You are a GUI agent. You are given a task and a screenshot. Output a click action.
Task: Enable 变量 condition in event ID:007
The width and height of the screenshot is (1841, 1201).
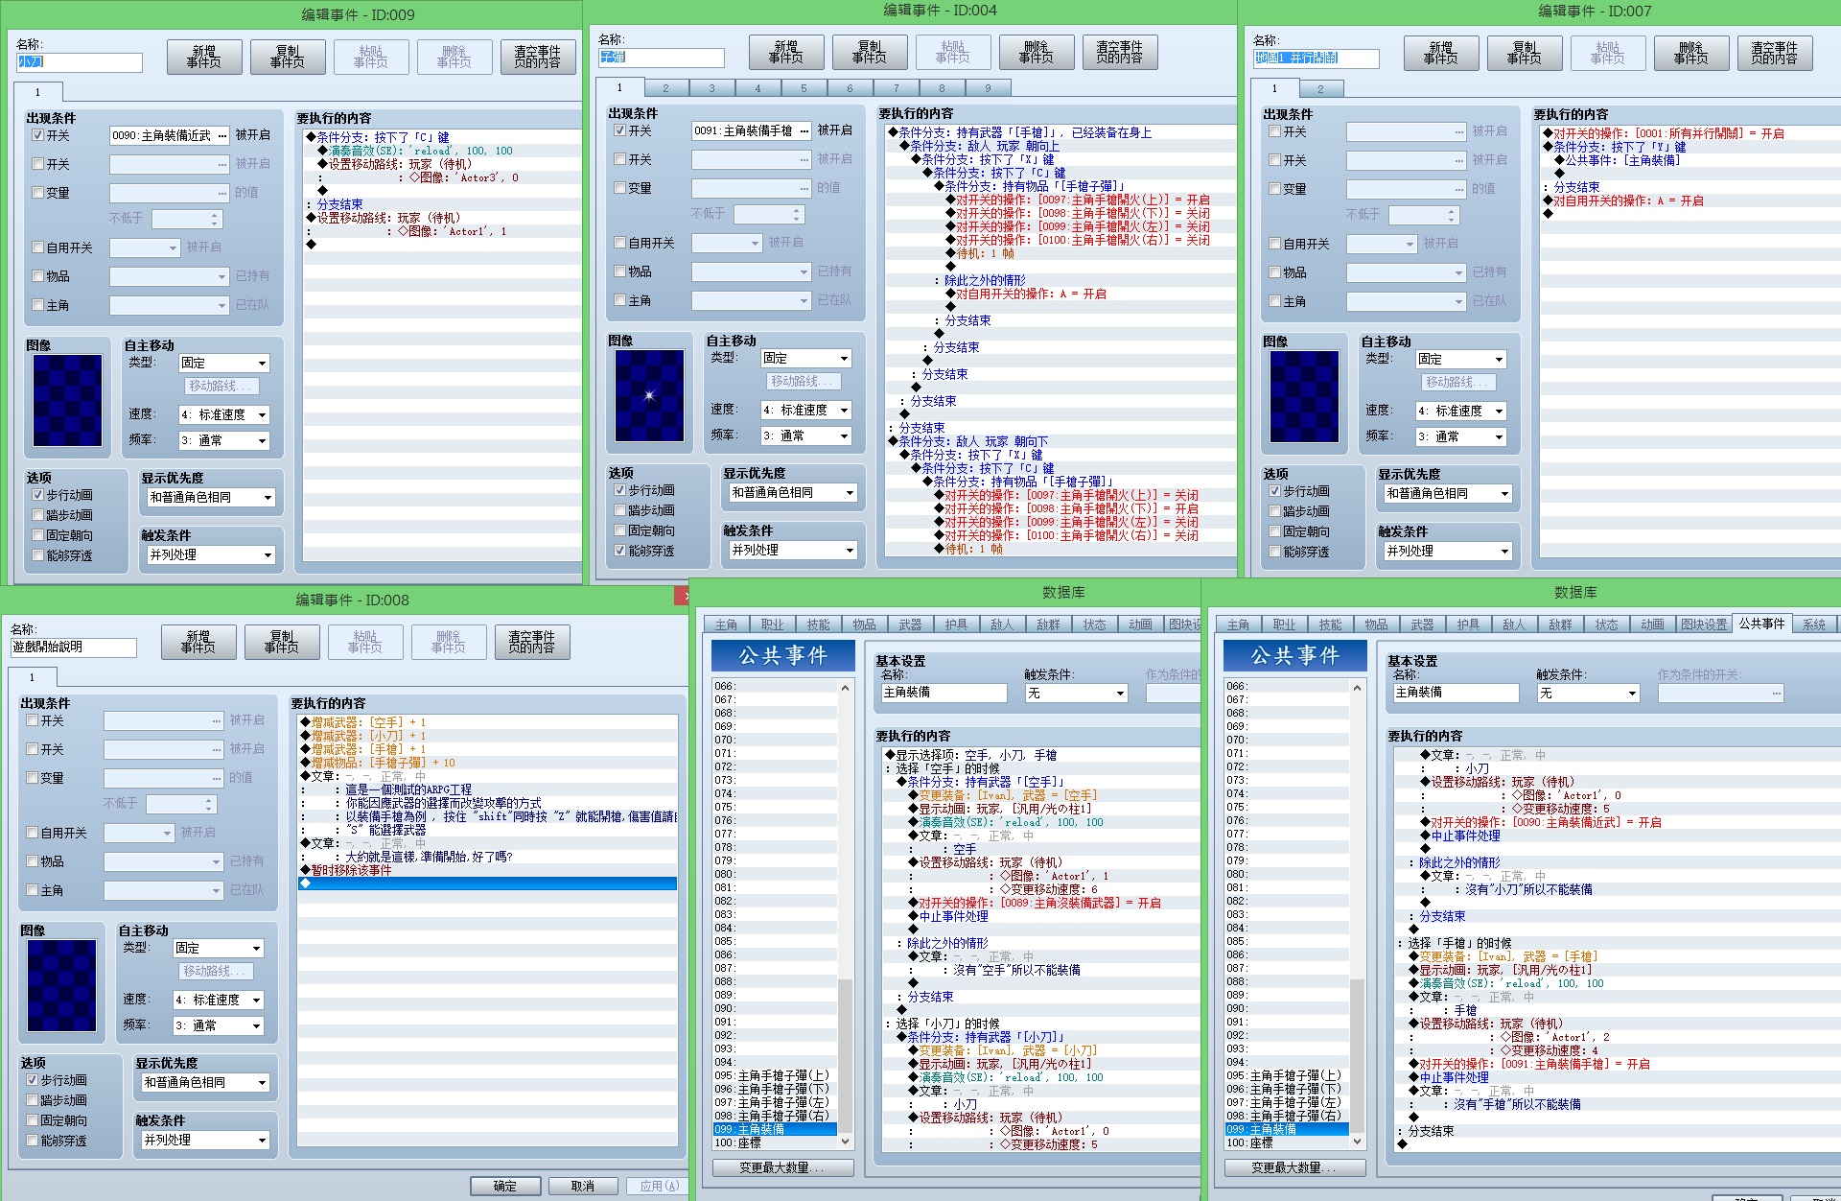pos(1275,189)
